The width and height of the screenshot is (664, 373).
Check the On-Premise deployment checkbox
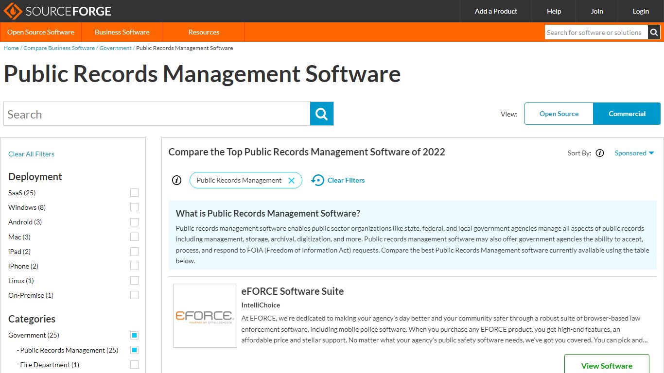134,295
